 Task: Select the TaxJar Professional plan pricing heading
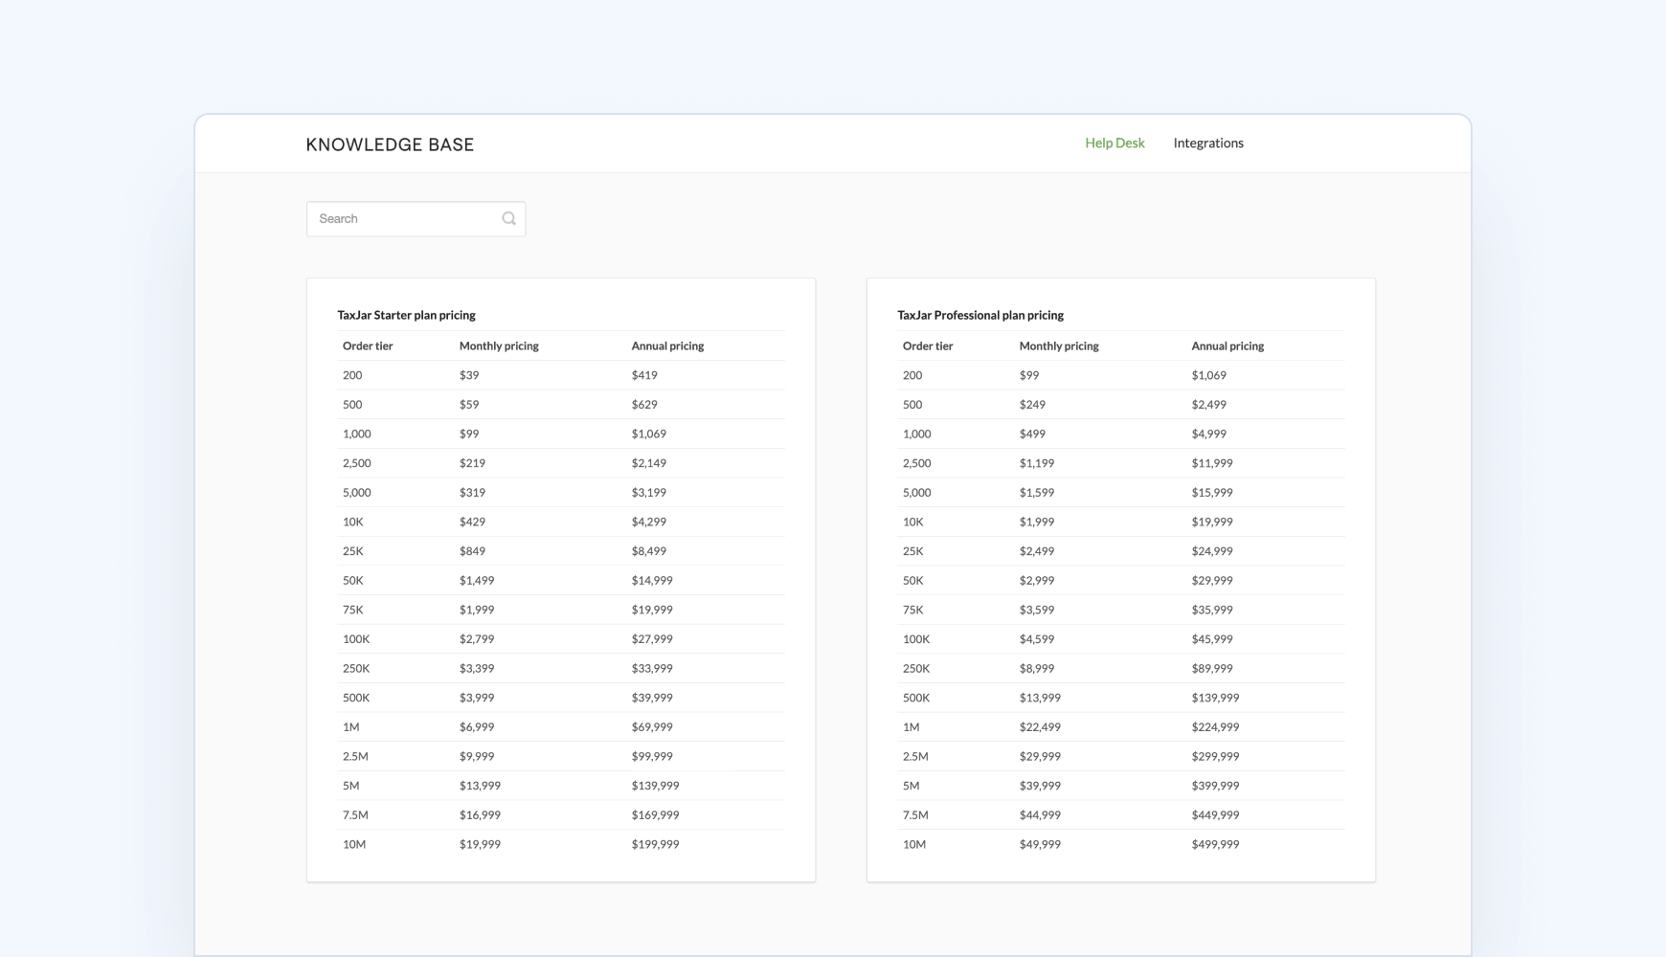(x=980, y=315)
